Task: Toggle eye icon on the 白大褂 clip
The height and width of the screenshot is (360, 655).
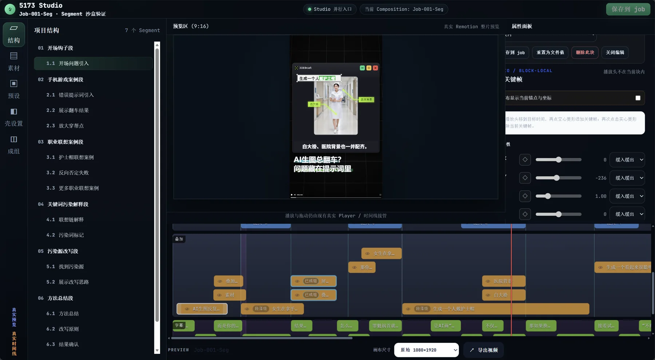Action: tap(488, 295)
